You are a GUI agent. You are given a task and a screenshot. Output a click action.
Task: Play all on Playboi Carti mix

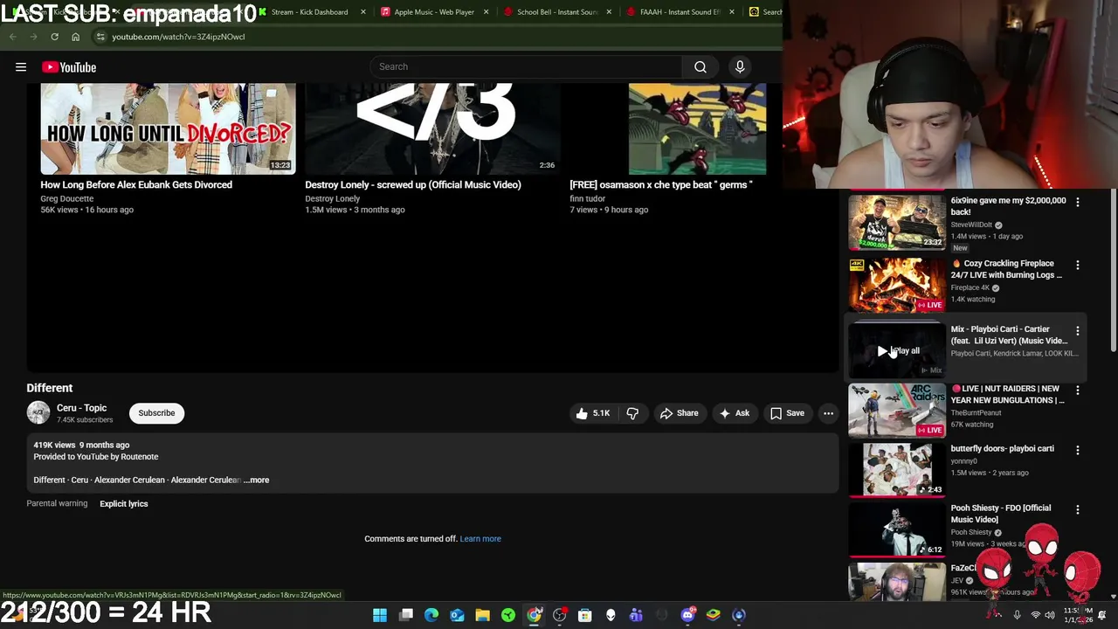click(x=898, y=350)
